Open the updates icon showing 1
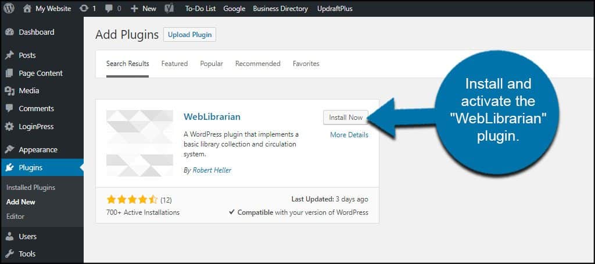This screenshot has width=595, height=264. point(84,8)
